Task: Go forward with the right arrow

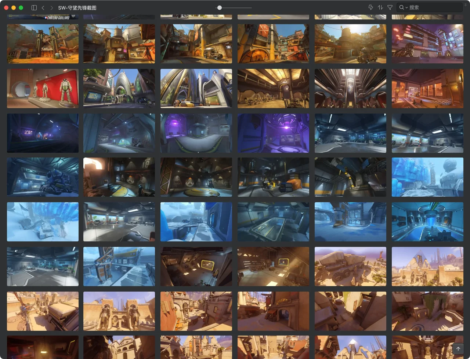Action: click(51, 7)
